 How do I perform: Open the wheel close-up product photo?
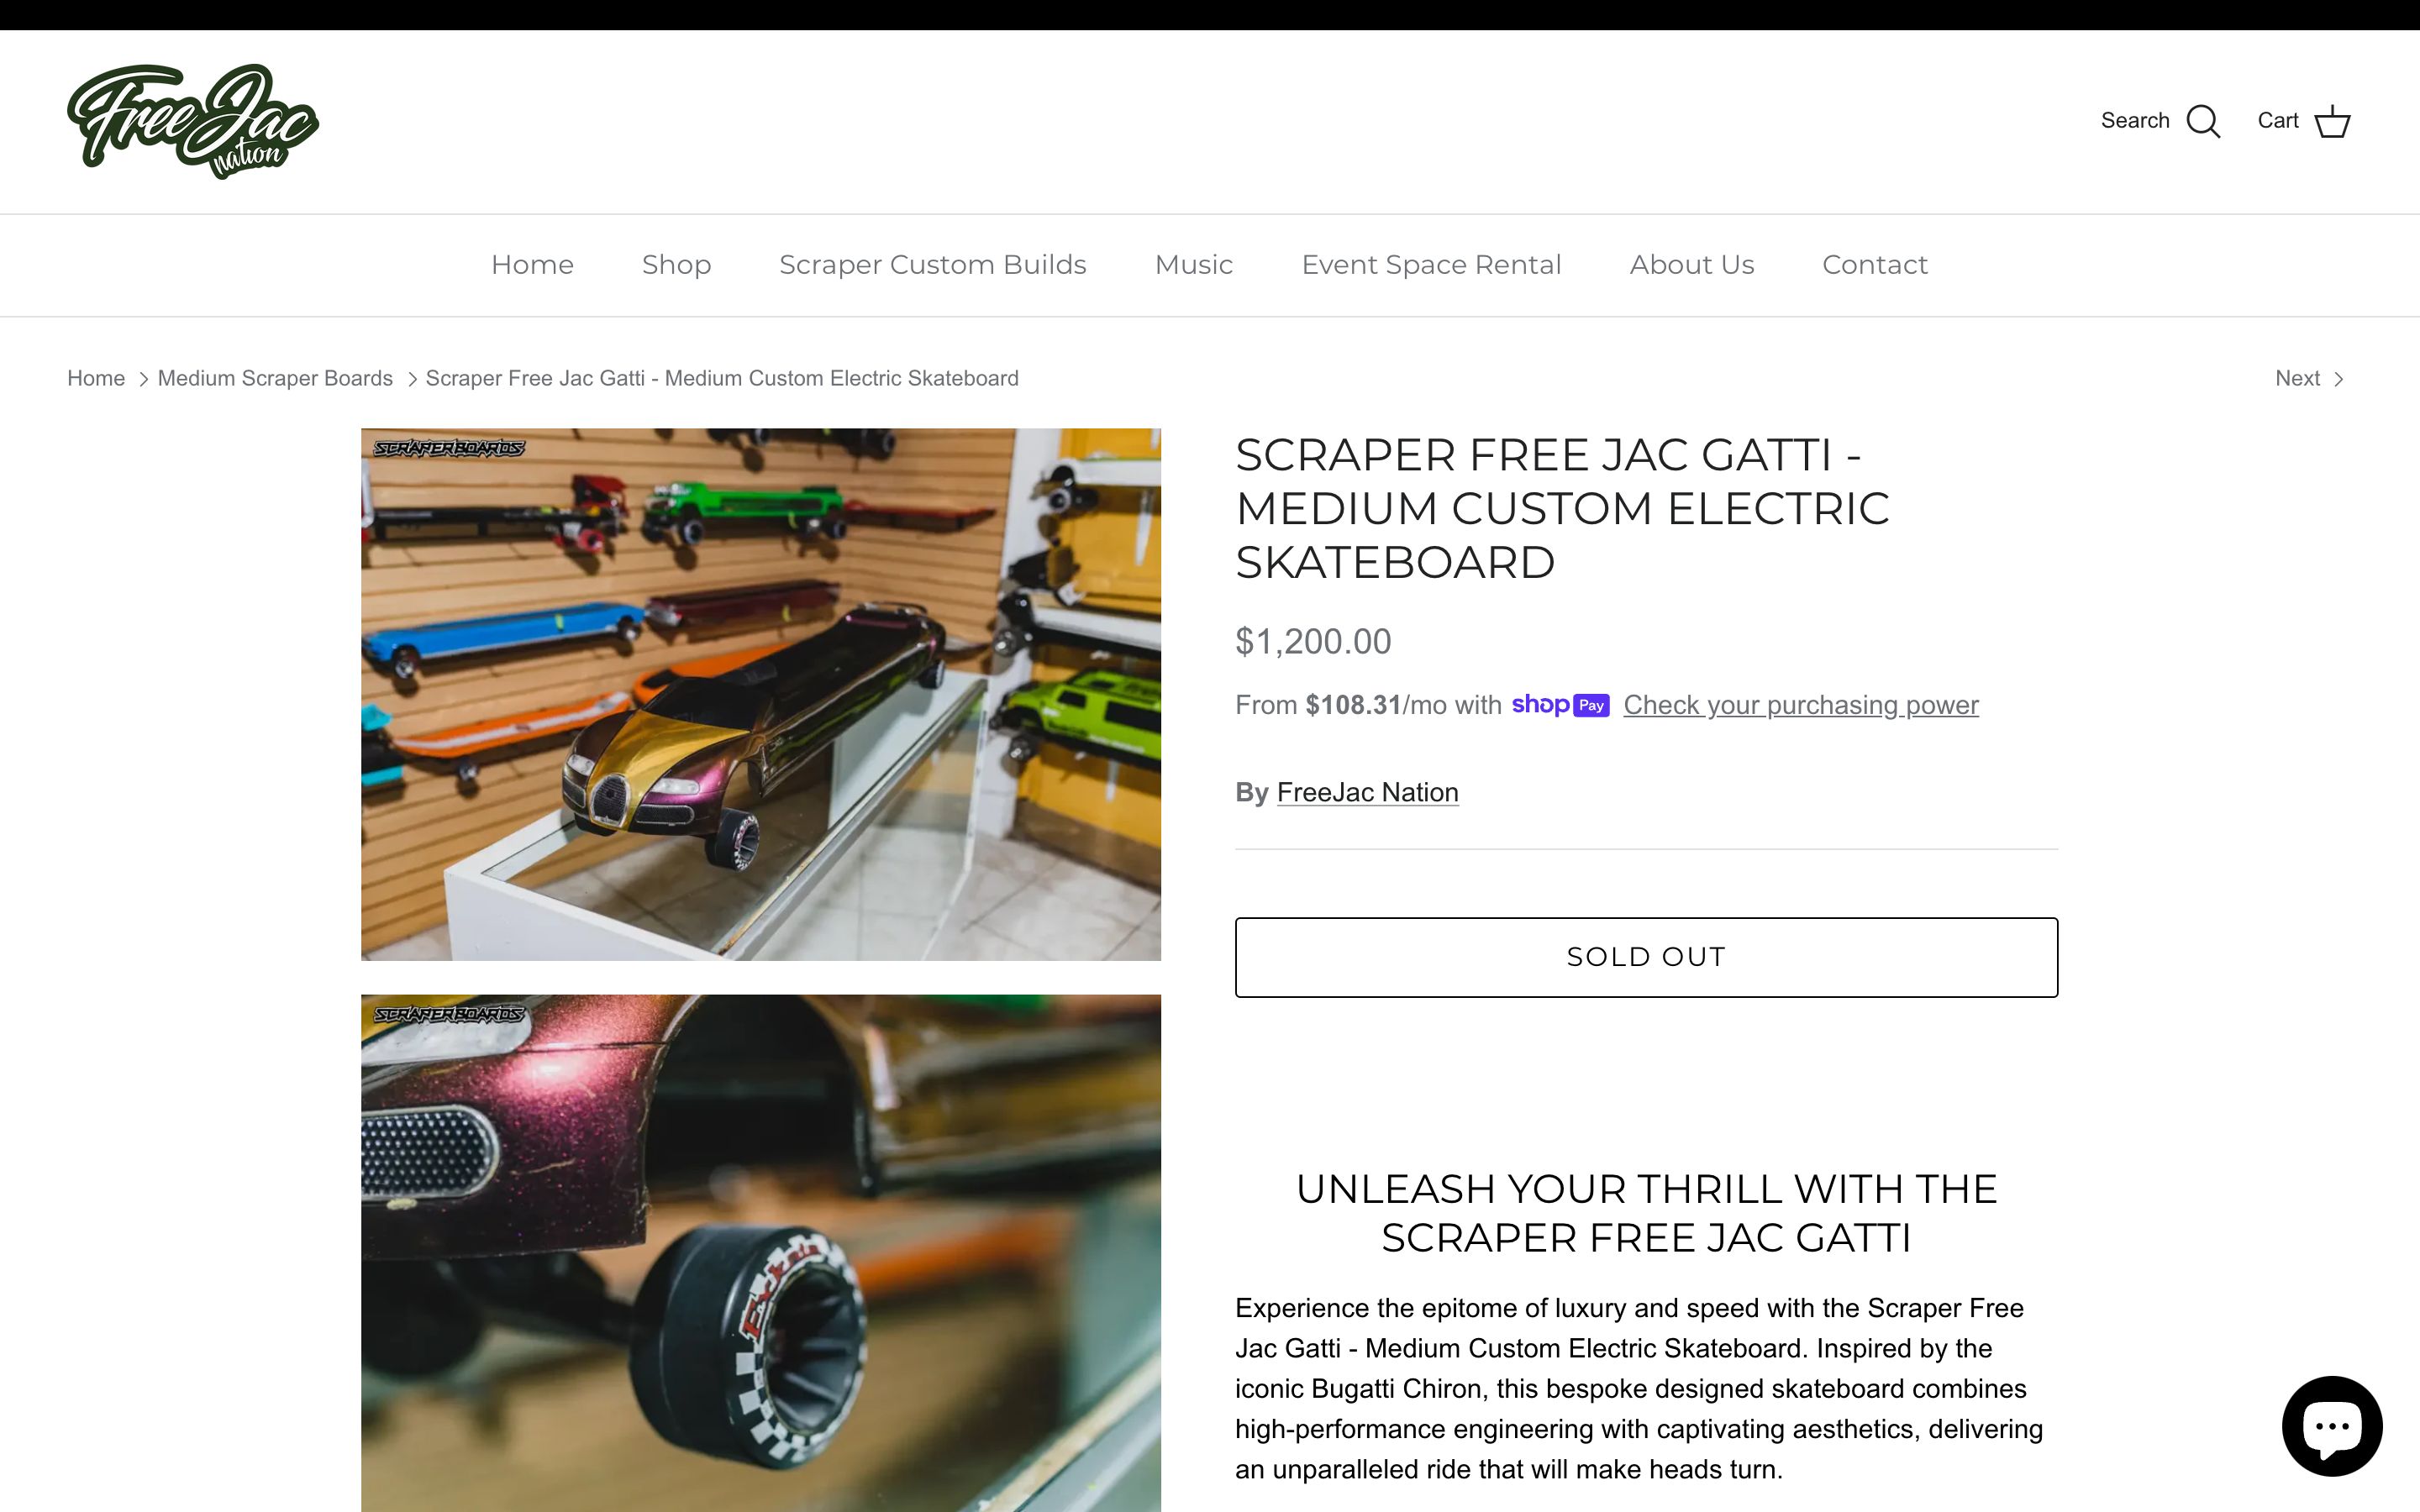tap(761, 1253)
